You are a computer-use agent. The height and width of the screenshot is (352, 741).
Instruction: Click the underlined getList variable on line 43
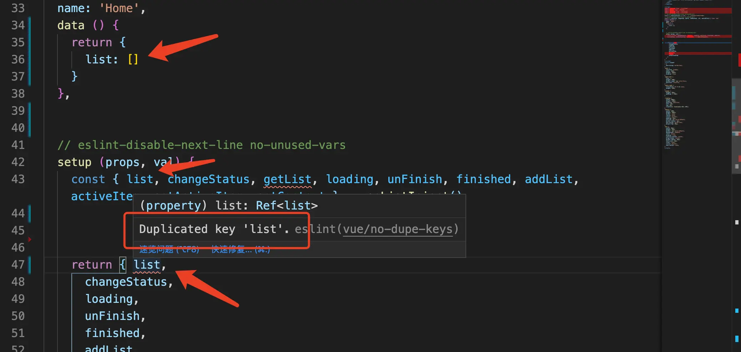click(287, 180)
